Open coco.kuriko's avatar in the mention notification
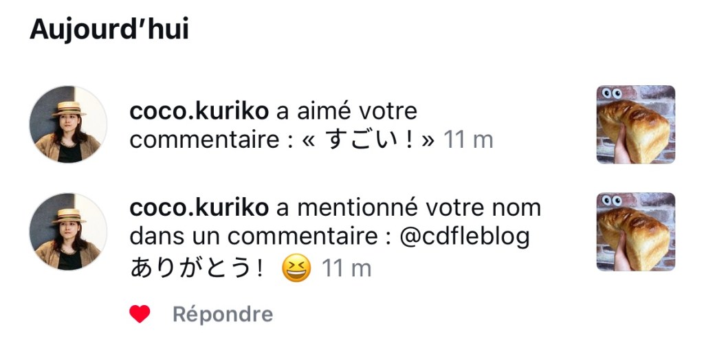Image resolution: width=704 pixels, height=345 pixels. [68, 232]
